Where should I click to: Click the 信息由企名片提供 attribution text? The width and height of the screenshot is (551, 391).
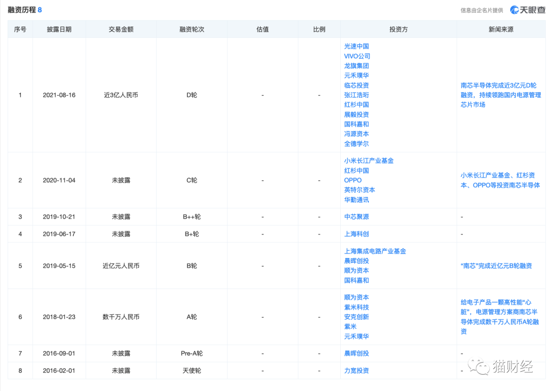(x=482, y=11)
